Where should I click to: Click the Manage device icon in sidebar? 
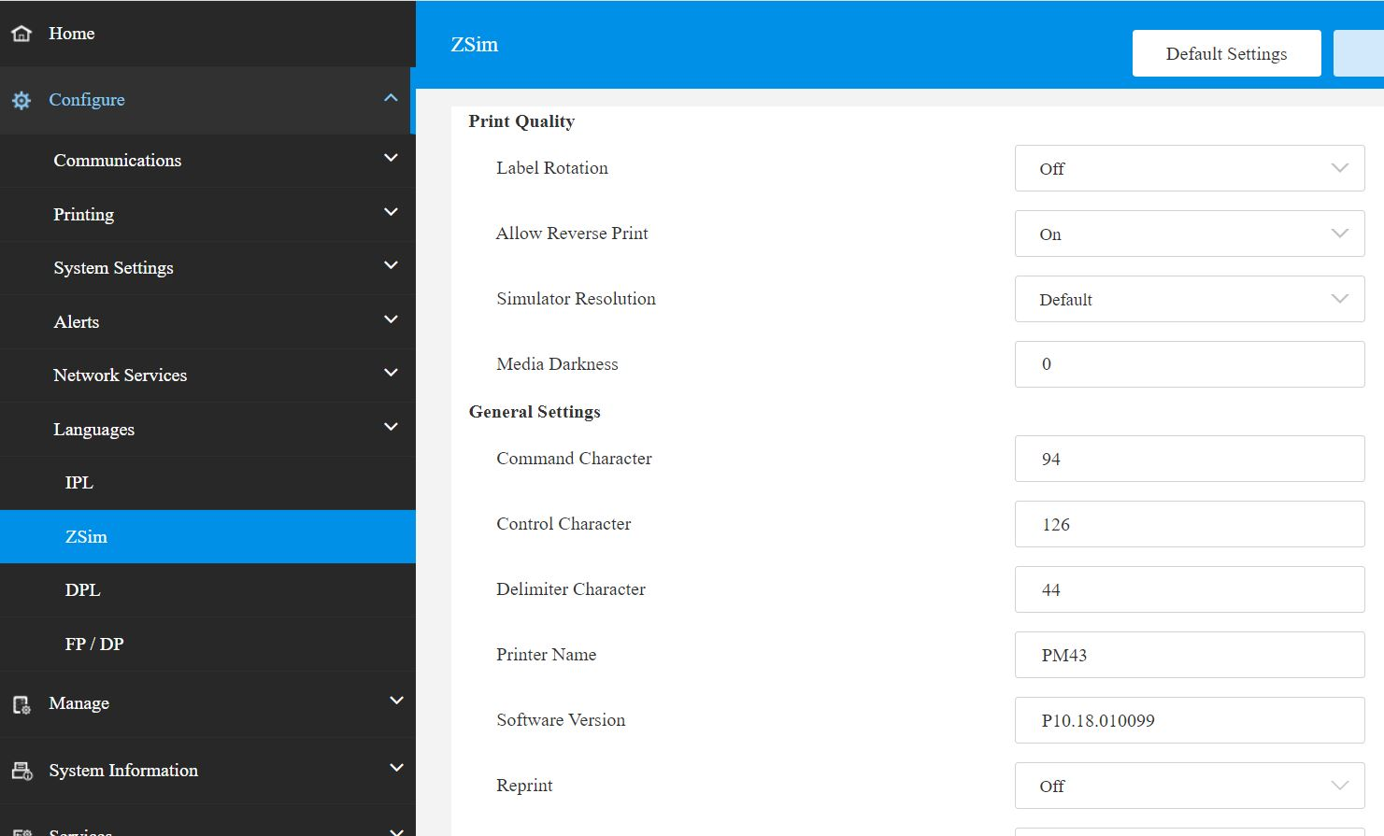coord(21,703)
